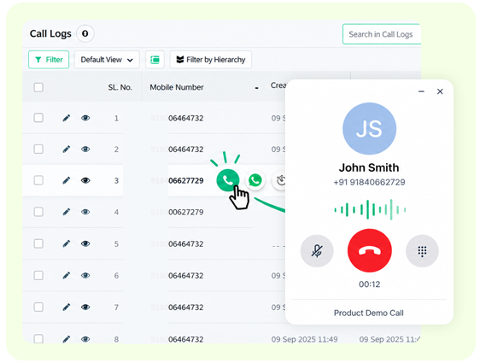Edit row 4 with pencil icon
The height and width of the screenshot is (363, 480).
pos(67,212)
